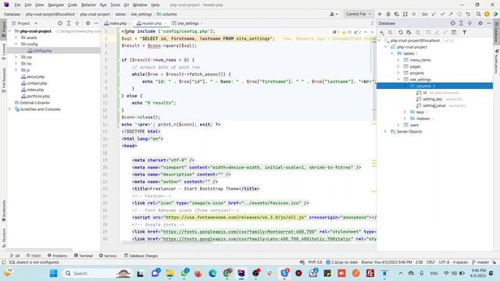Viewport: 500px width, 281px height.
Task: Open the Problems tool window
Action: [57, 255]
